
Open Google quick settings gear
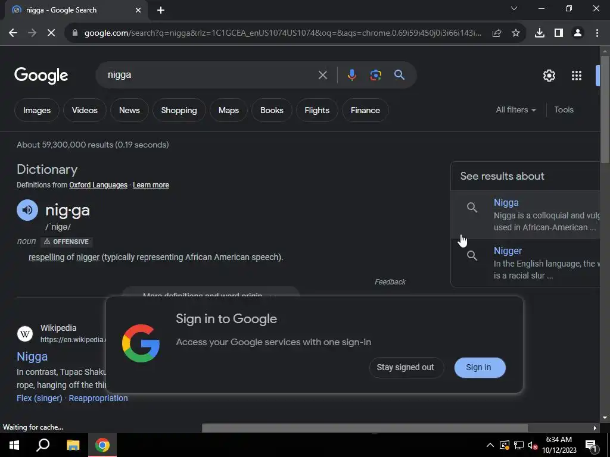click(549, 76)
